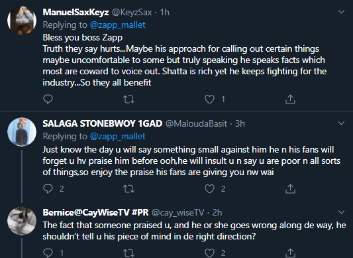
Task: Open the options chevron on cay_wiseTV's tweet
Action: tap(341, 212)
